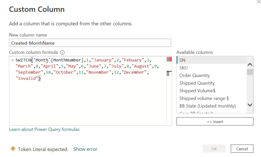261x157 pixels.
Task: Click the red error marker in formula minimap
Action: (x=171, y=59)
